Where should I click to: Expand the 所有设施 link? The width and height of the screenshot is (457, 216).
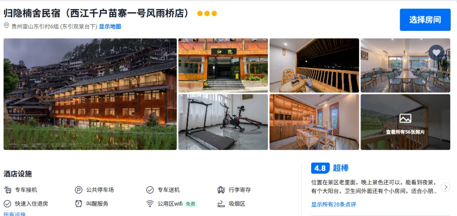coord(14,214)
